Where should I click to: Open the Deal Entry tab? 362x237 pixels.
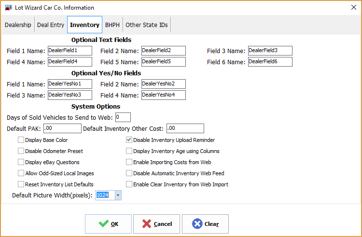click(51, 25)
